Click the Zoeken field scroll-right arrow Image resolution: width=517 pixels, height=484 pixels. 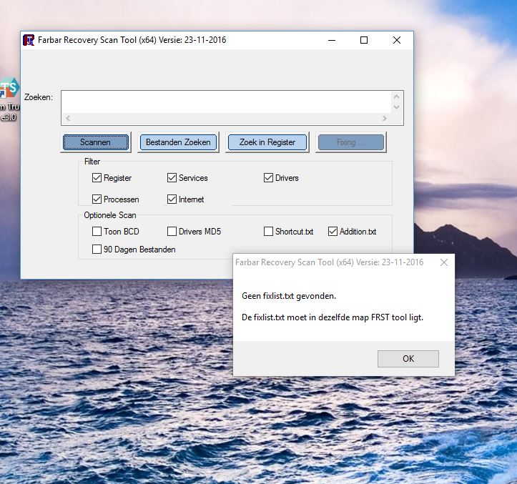385,118
